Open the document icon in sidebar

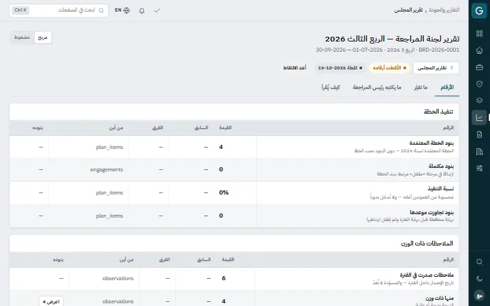tap(479, 135)
